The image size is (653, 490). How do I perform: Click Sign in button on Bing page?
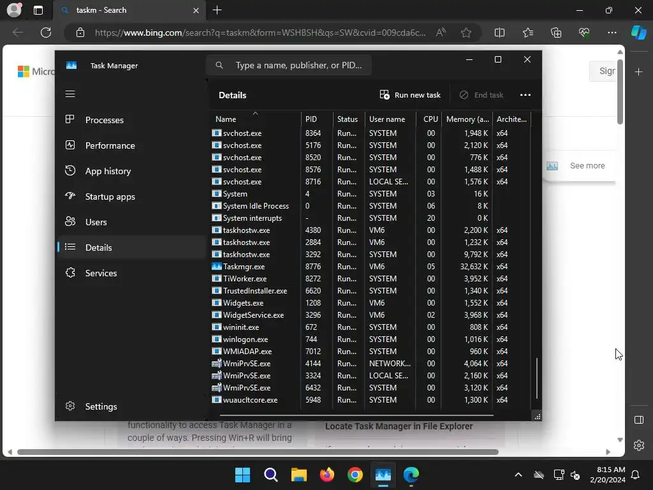[603, 71]
